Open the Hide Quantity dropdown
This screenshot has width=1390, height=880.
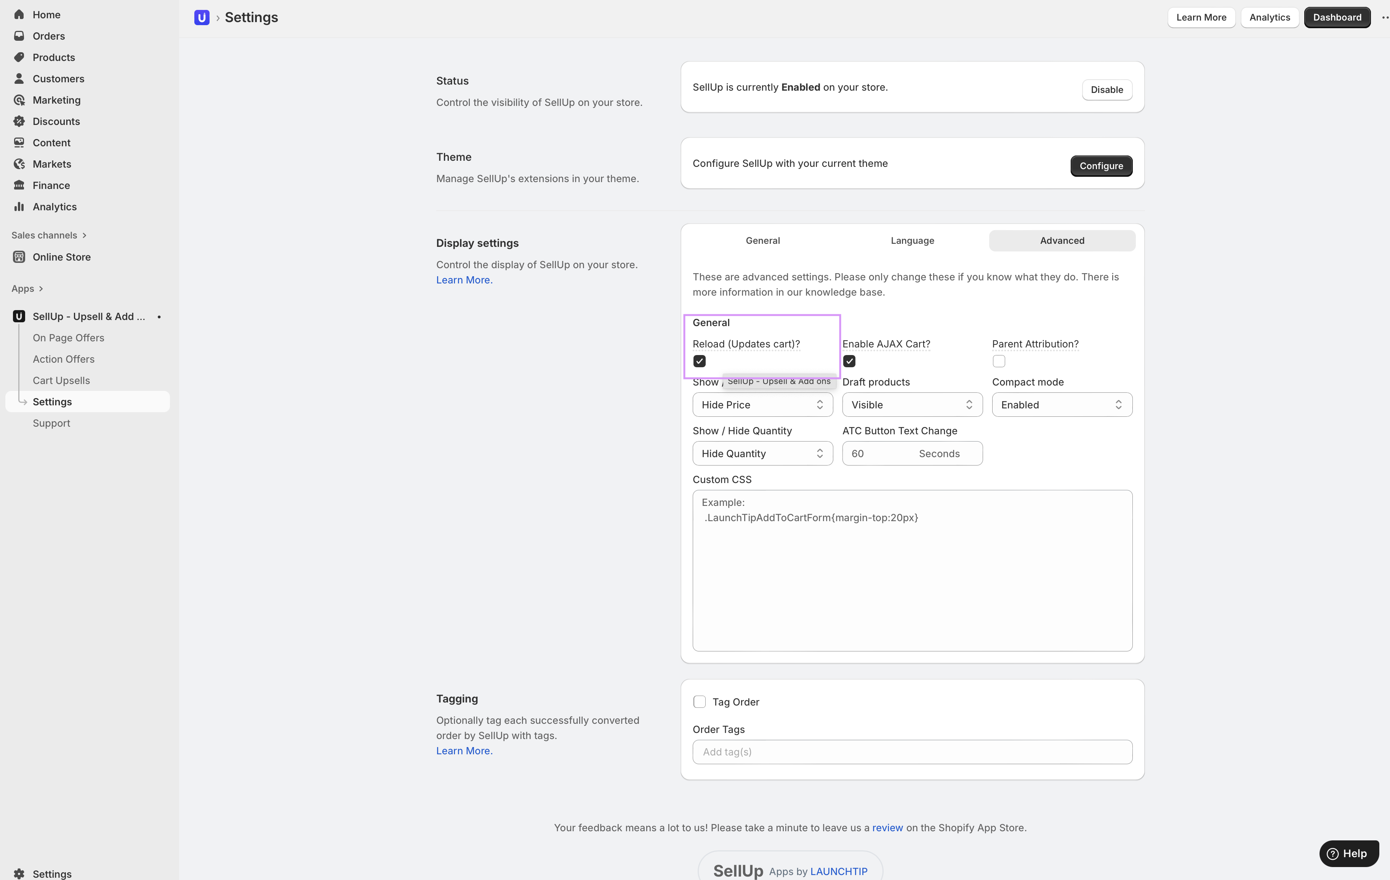pyautogui.click(x=762, y=454)
